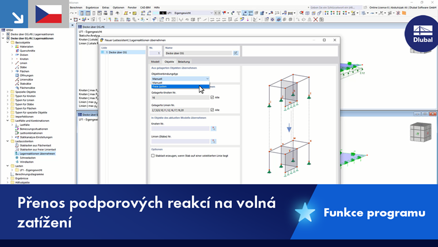Click the previous load case arrow in toolbar
Screen dimensions: 438x247
216,13
